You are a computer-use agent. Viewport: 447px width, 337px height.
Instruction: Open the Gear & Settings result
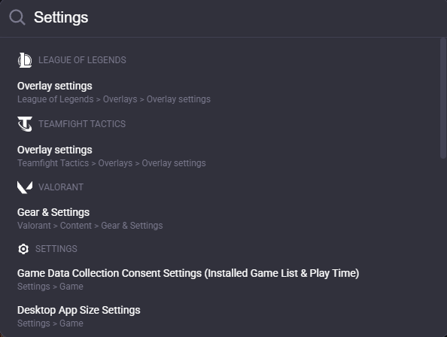tap(90, 218)
